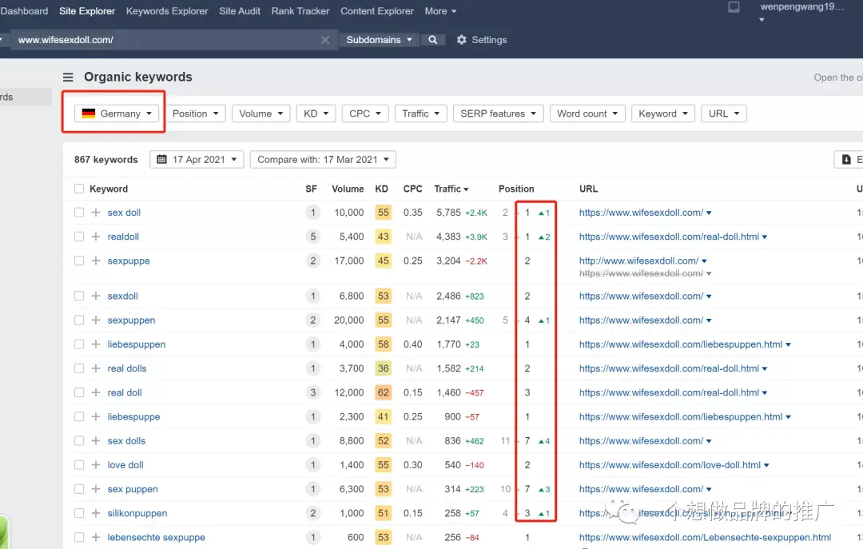Open the 'sexpuppen' keyword link
This screenshot has height=549, width=863.
coord(131,320)
